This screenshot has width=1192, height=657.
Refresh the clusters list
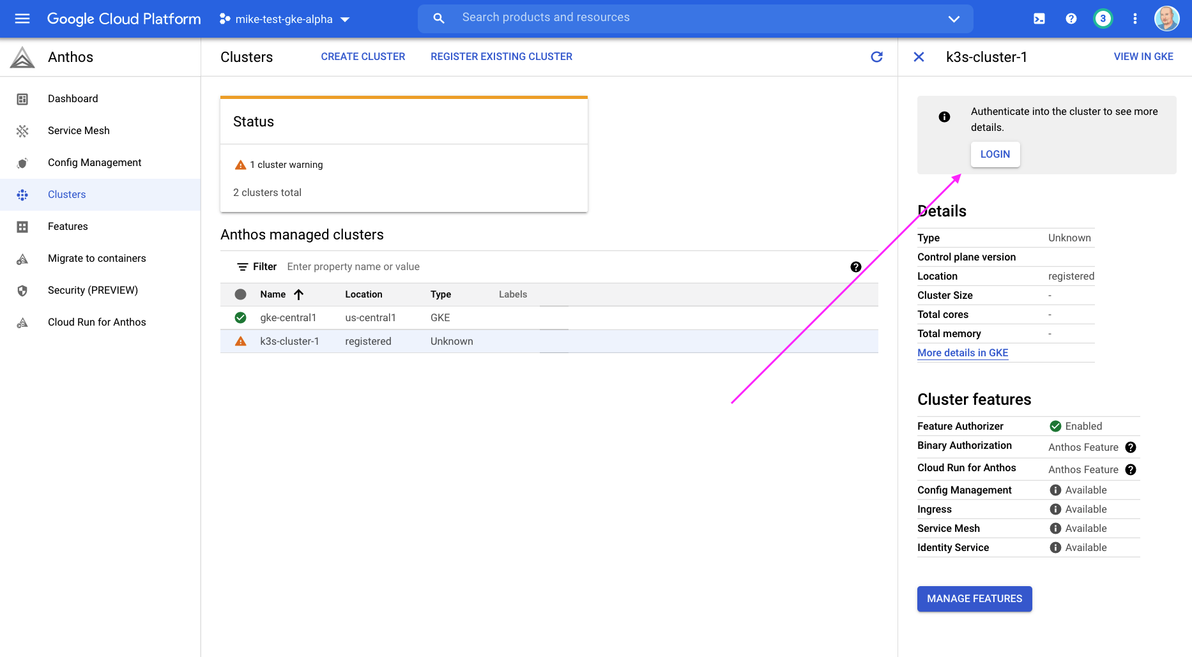pyautogui.click(x=877, y=57)
